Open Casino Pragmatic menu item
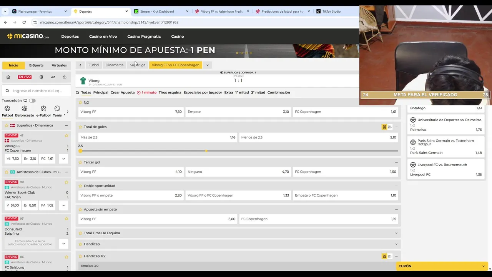492x277 pixels. coord(144,37)
